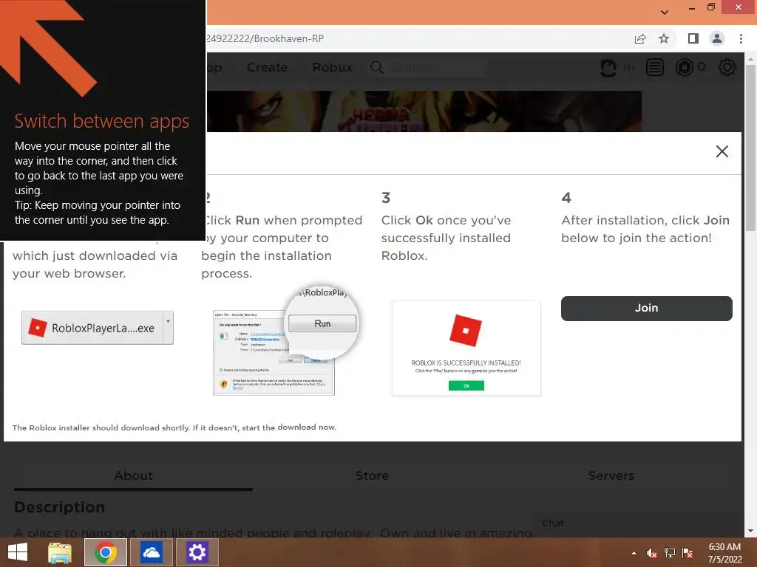Click the search magnifier icon
757x567 pixels.
[377, 67]
